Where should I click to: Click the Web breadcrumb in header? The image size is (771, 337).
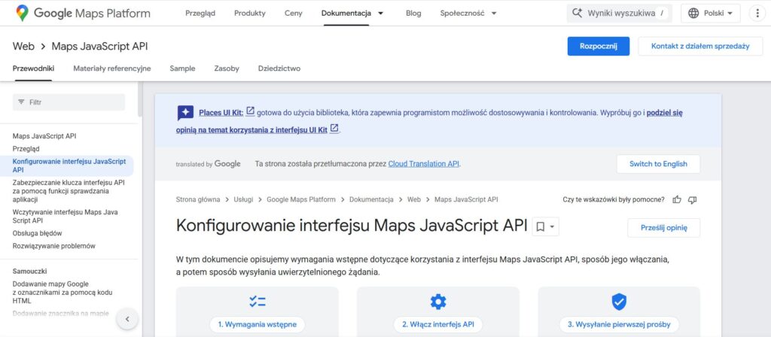23,46
